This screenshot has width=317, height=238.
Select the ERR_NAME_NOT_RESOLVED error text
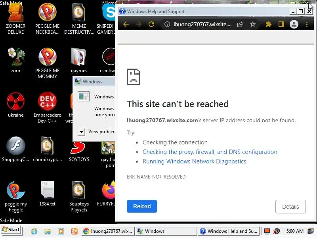click(156, 177)
